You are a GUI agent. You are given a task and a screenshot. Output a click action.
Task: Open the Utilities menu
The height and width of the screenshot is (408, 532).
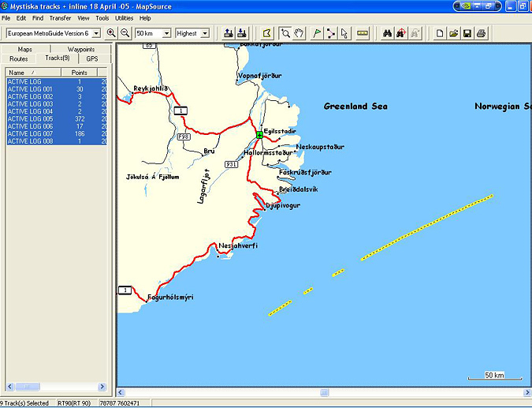(x=124, y=18)
